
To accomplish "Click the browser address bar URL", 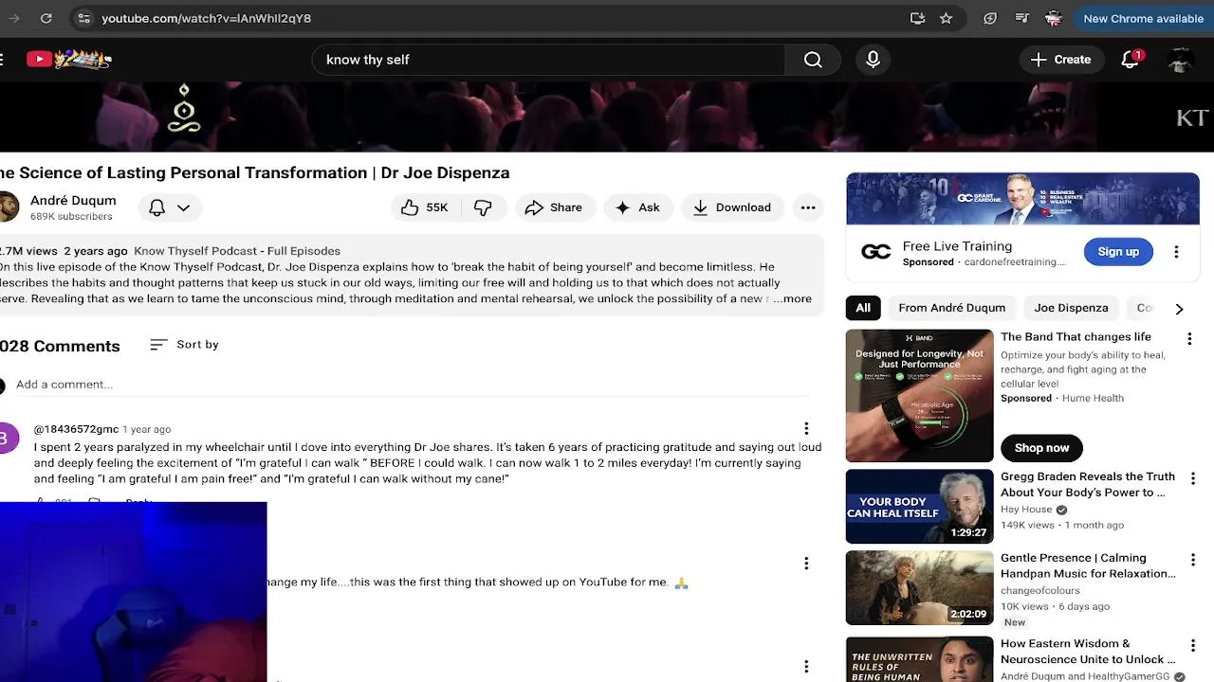I will [206, 18].
